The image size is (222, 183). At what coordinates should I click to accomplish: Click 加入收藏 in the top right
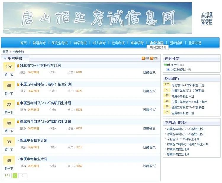pos(207,14)
